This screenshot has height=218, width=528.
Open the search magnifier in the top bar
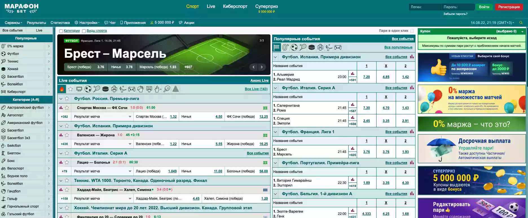tap(521, 23)
